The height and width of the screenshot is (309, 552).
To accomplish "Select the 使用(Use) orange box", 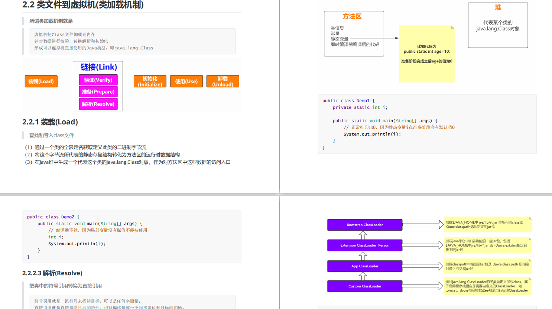I will coord(186,81).
